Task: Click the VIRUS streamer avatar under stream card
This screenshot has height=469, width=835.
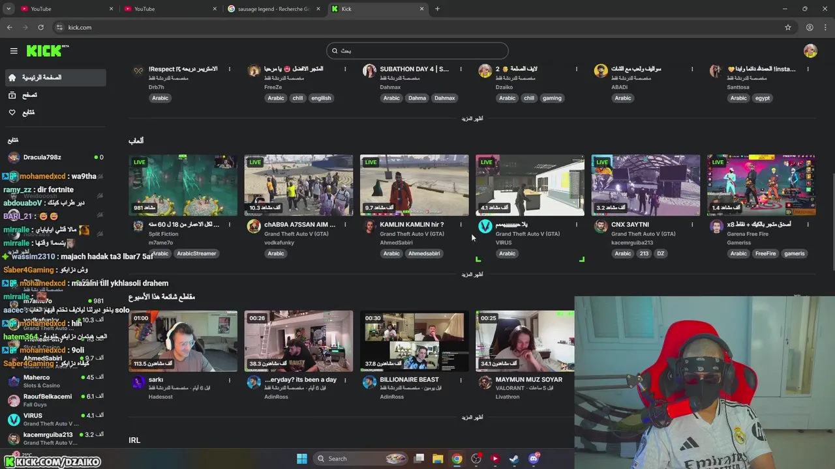Action: 485,226
